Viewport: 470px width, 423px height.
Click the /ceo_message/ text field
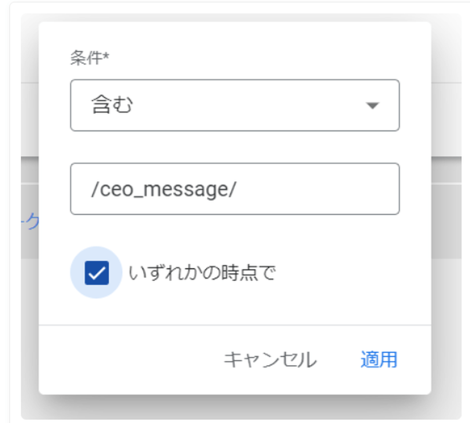coord(234,189)
